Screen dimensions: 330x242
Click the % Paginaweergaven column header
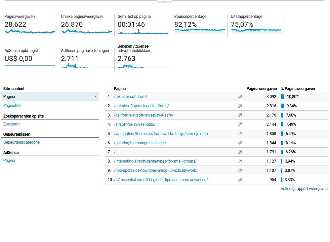pos(298,89)
